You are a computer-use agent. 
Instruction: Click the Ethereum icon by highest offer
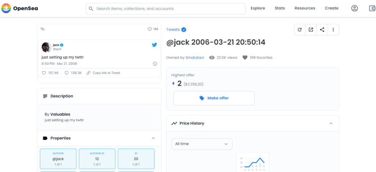coord(173,83)
